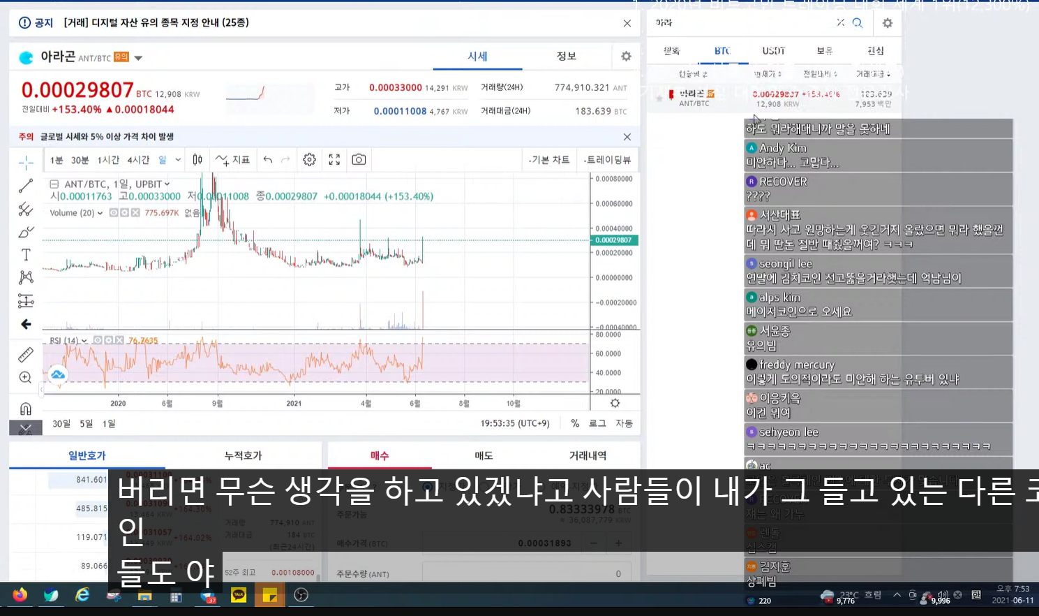
Task: Switch to the 시세 tab
Action: point(477,57)
